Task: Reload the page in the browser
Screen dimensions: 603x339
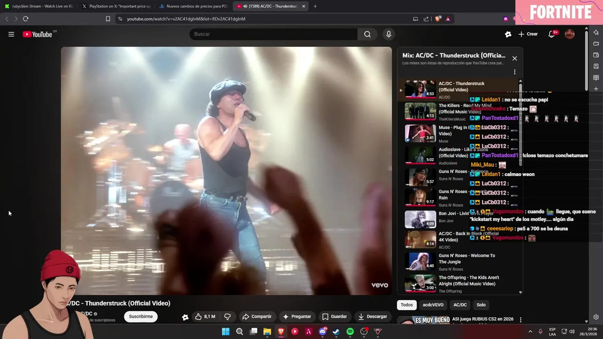Action: coord(25,19)
